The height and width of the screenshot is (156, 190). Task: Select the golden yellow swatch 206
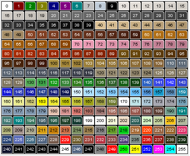170,121
